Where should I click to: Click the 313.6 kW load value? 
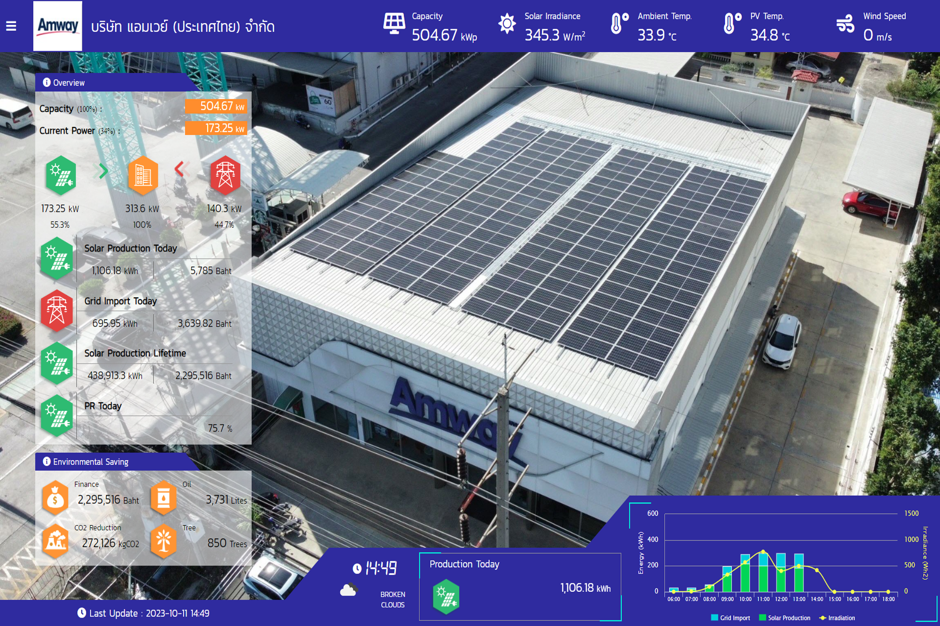142,209
